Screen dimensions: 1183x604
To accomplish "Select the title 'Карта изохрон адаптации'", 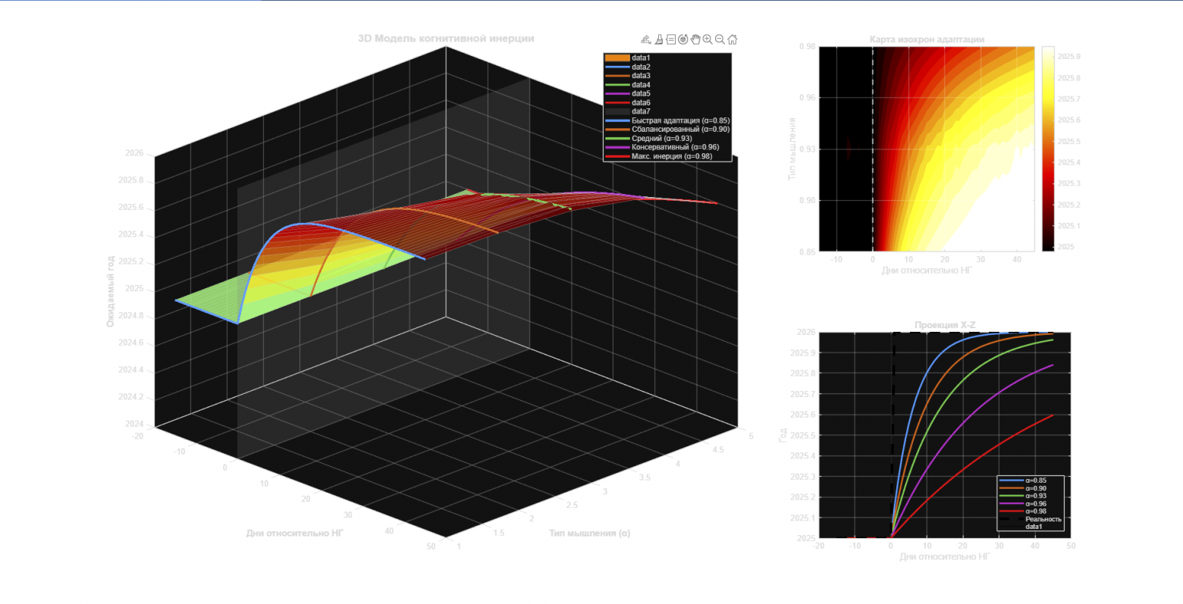I will coord(927,39).
